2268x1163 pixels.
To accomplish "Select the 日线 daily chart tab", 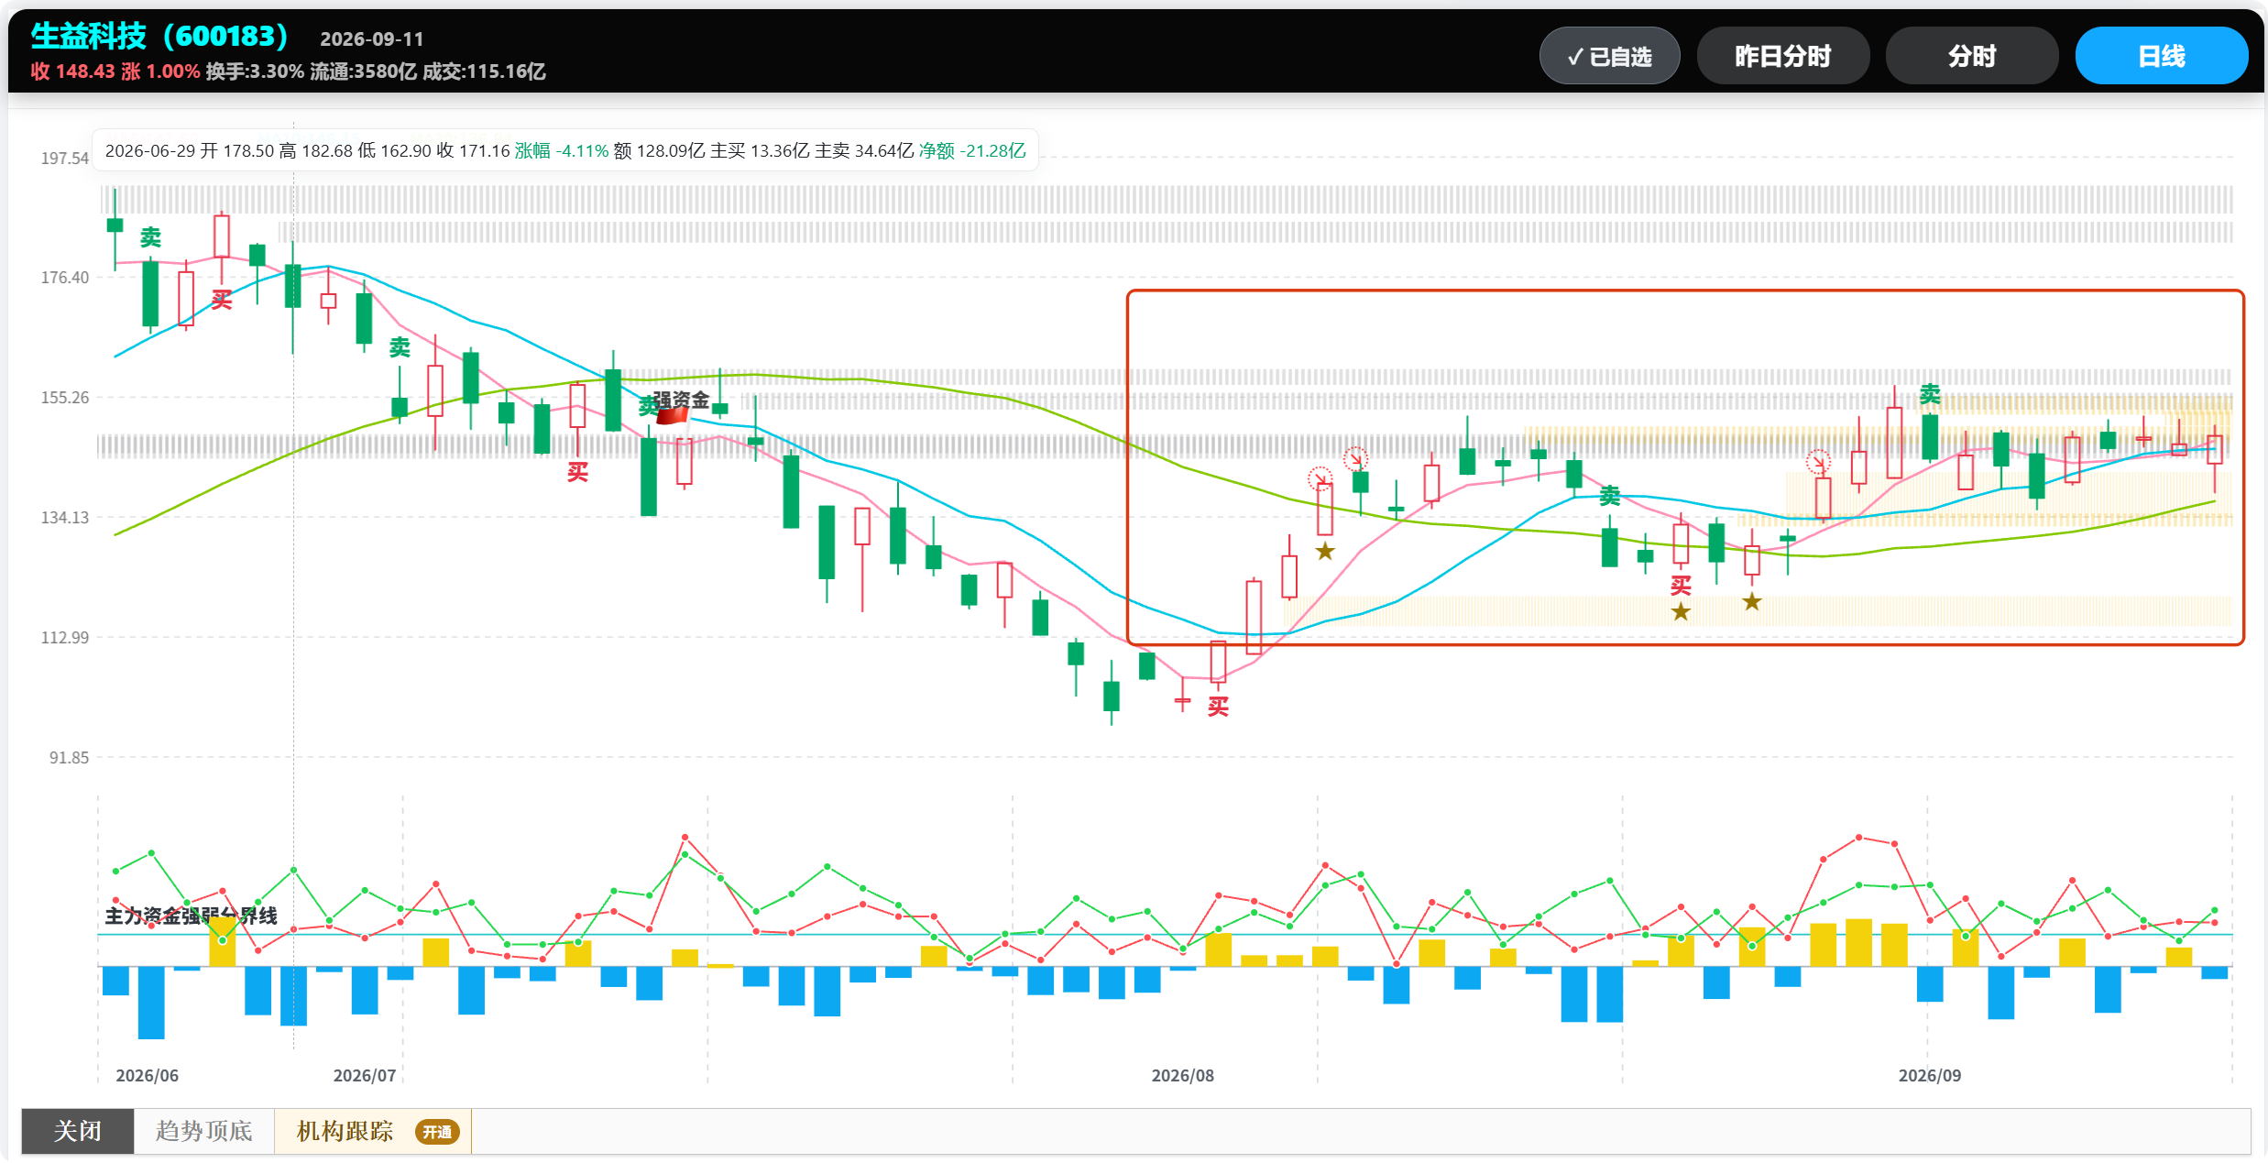I will 2162,56.
